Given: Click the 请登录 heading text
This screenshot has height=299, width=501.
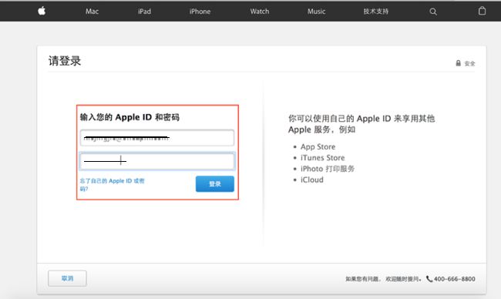Looking at the screenshot, I should tap(65, 61).
